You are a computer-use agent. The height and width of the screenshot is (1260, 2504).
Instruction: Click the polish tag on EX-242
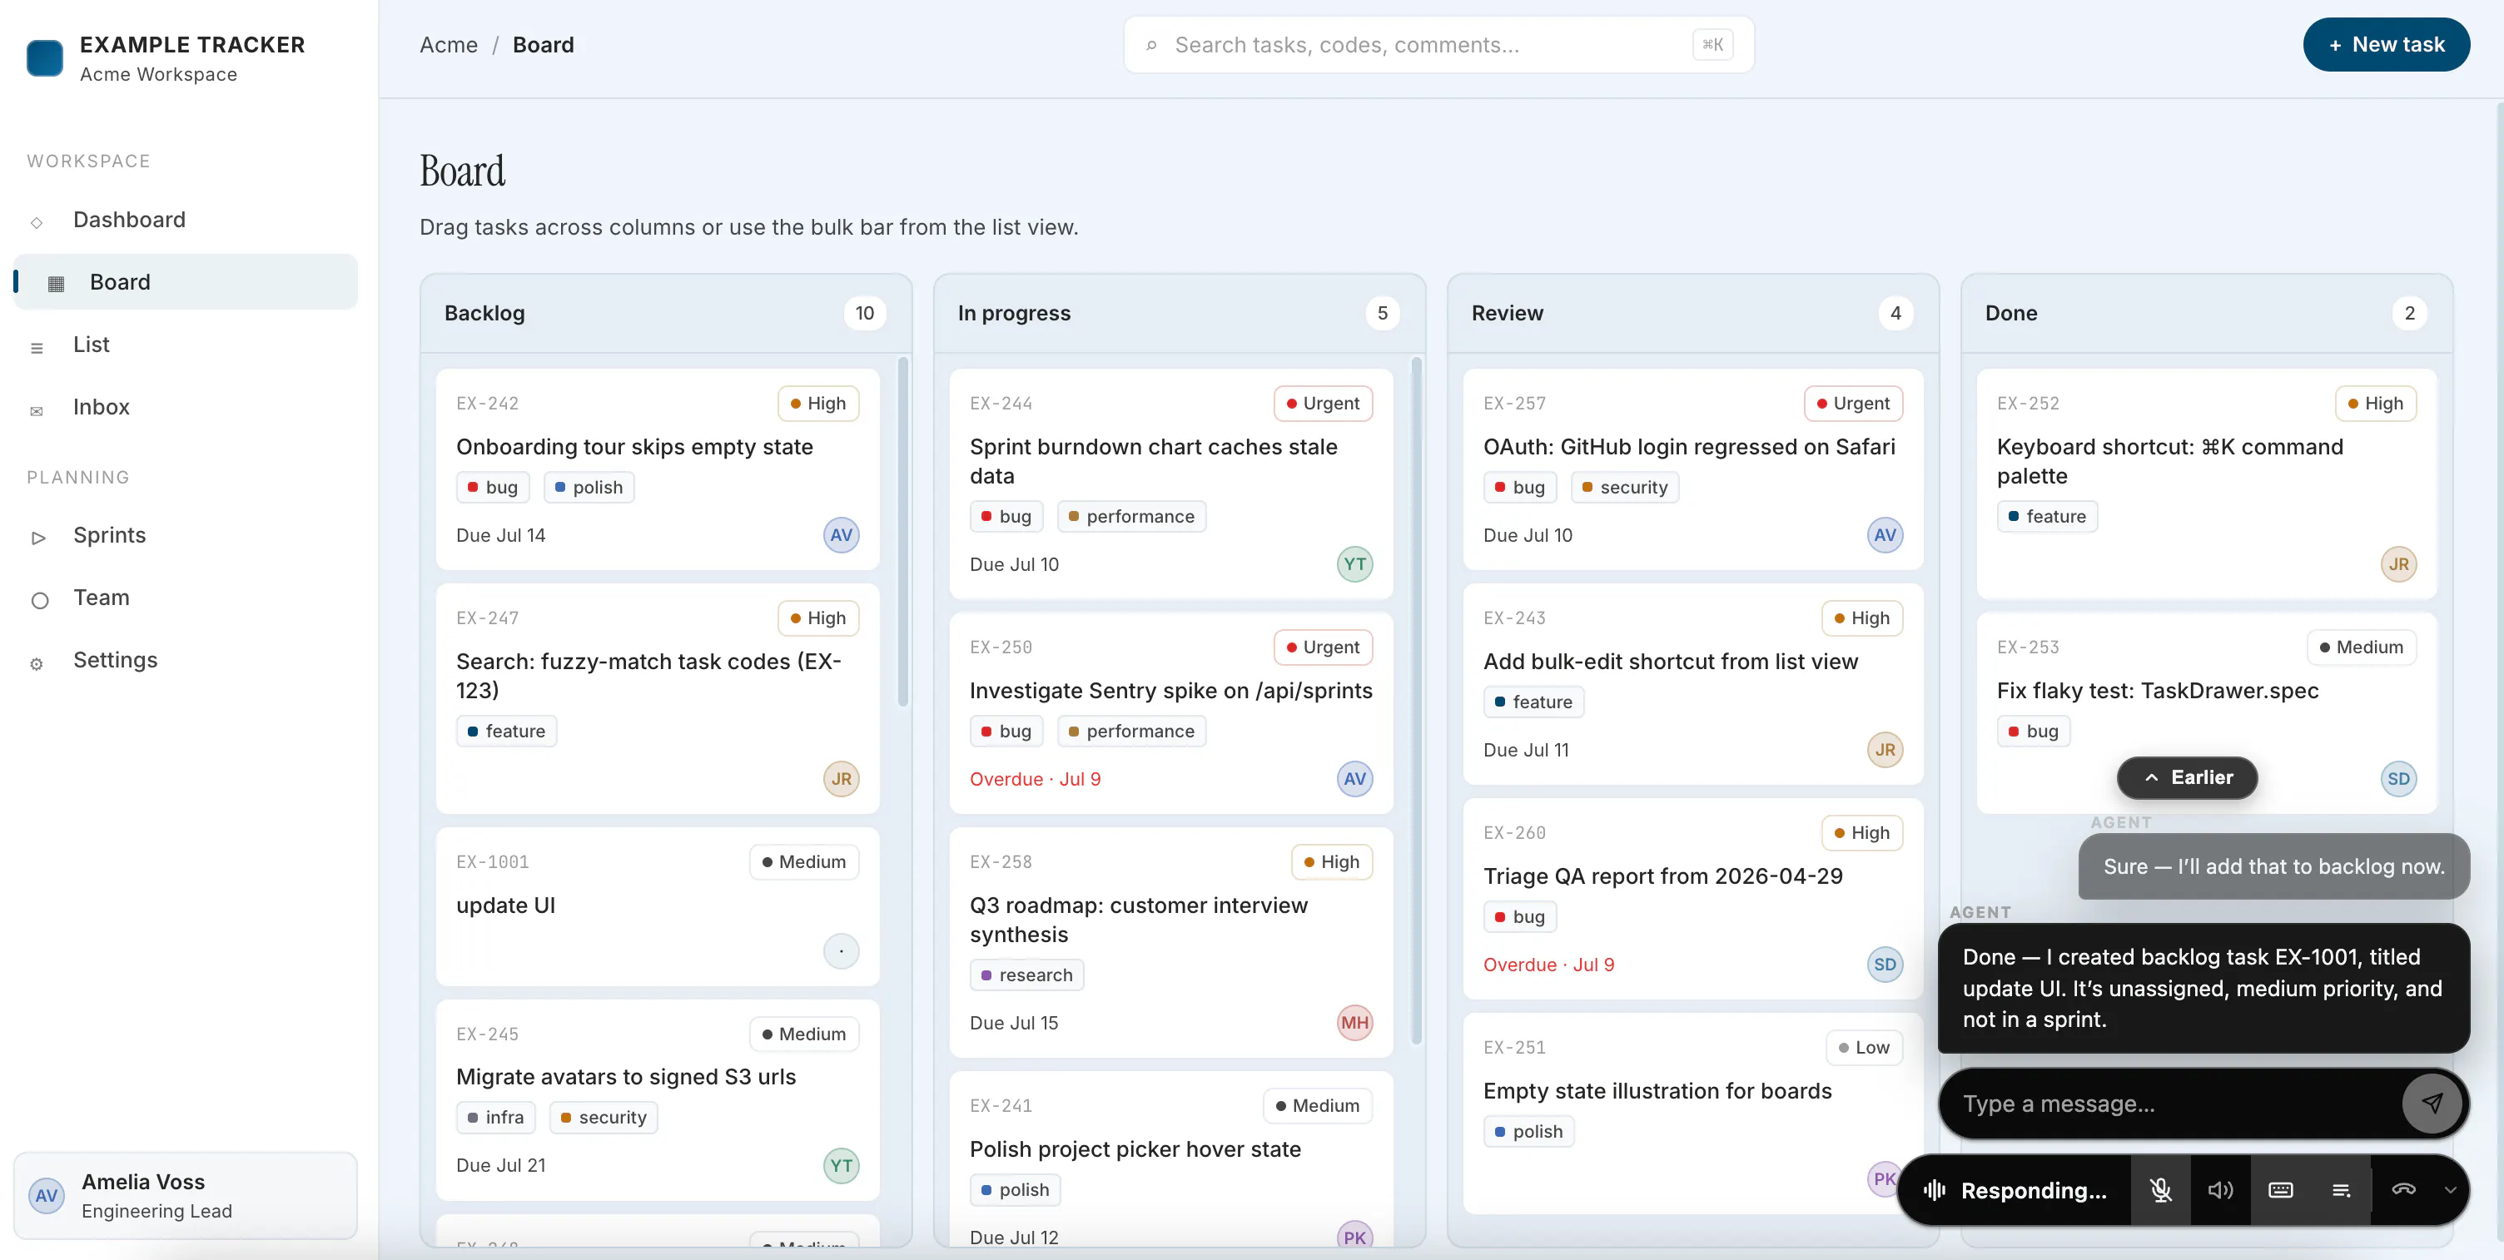(x=588, y=488)
